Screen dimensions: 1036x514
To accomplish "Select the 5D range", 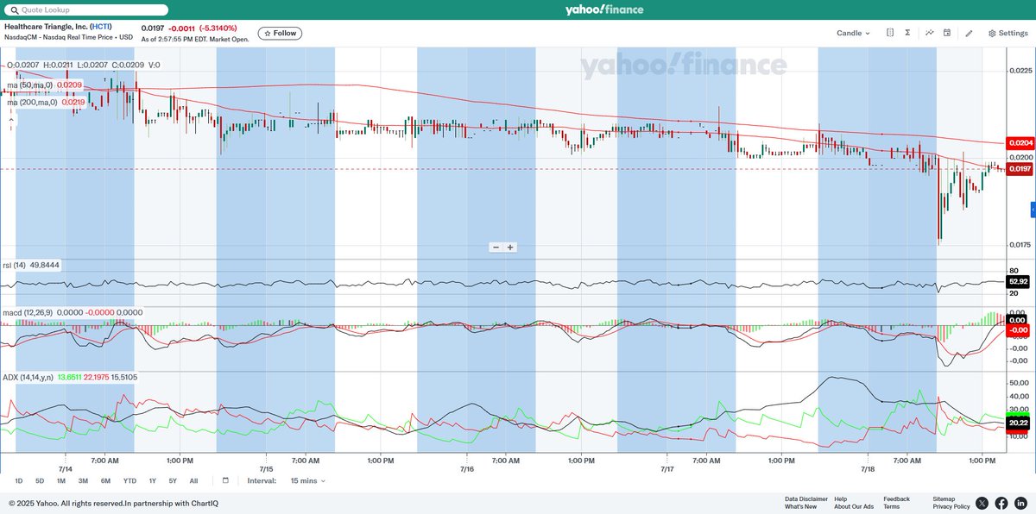I will tap(40, 480).
